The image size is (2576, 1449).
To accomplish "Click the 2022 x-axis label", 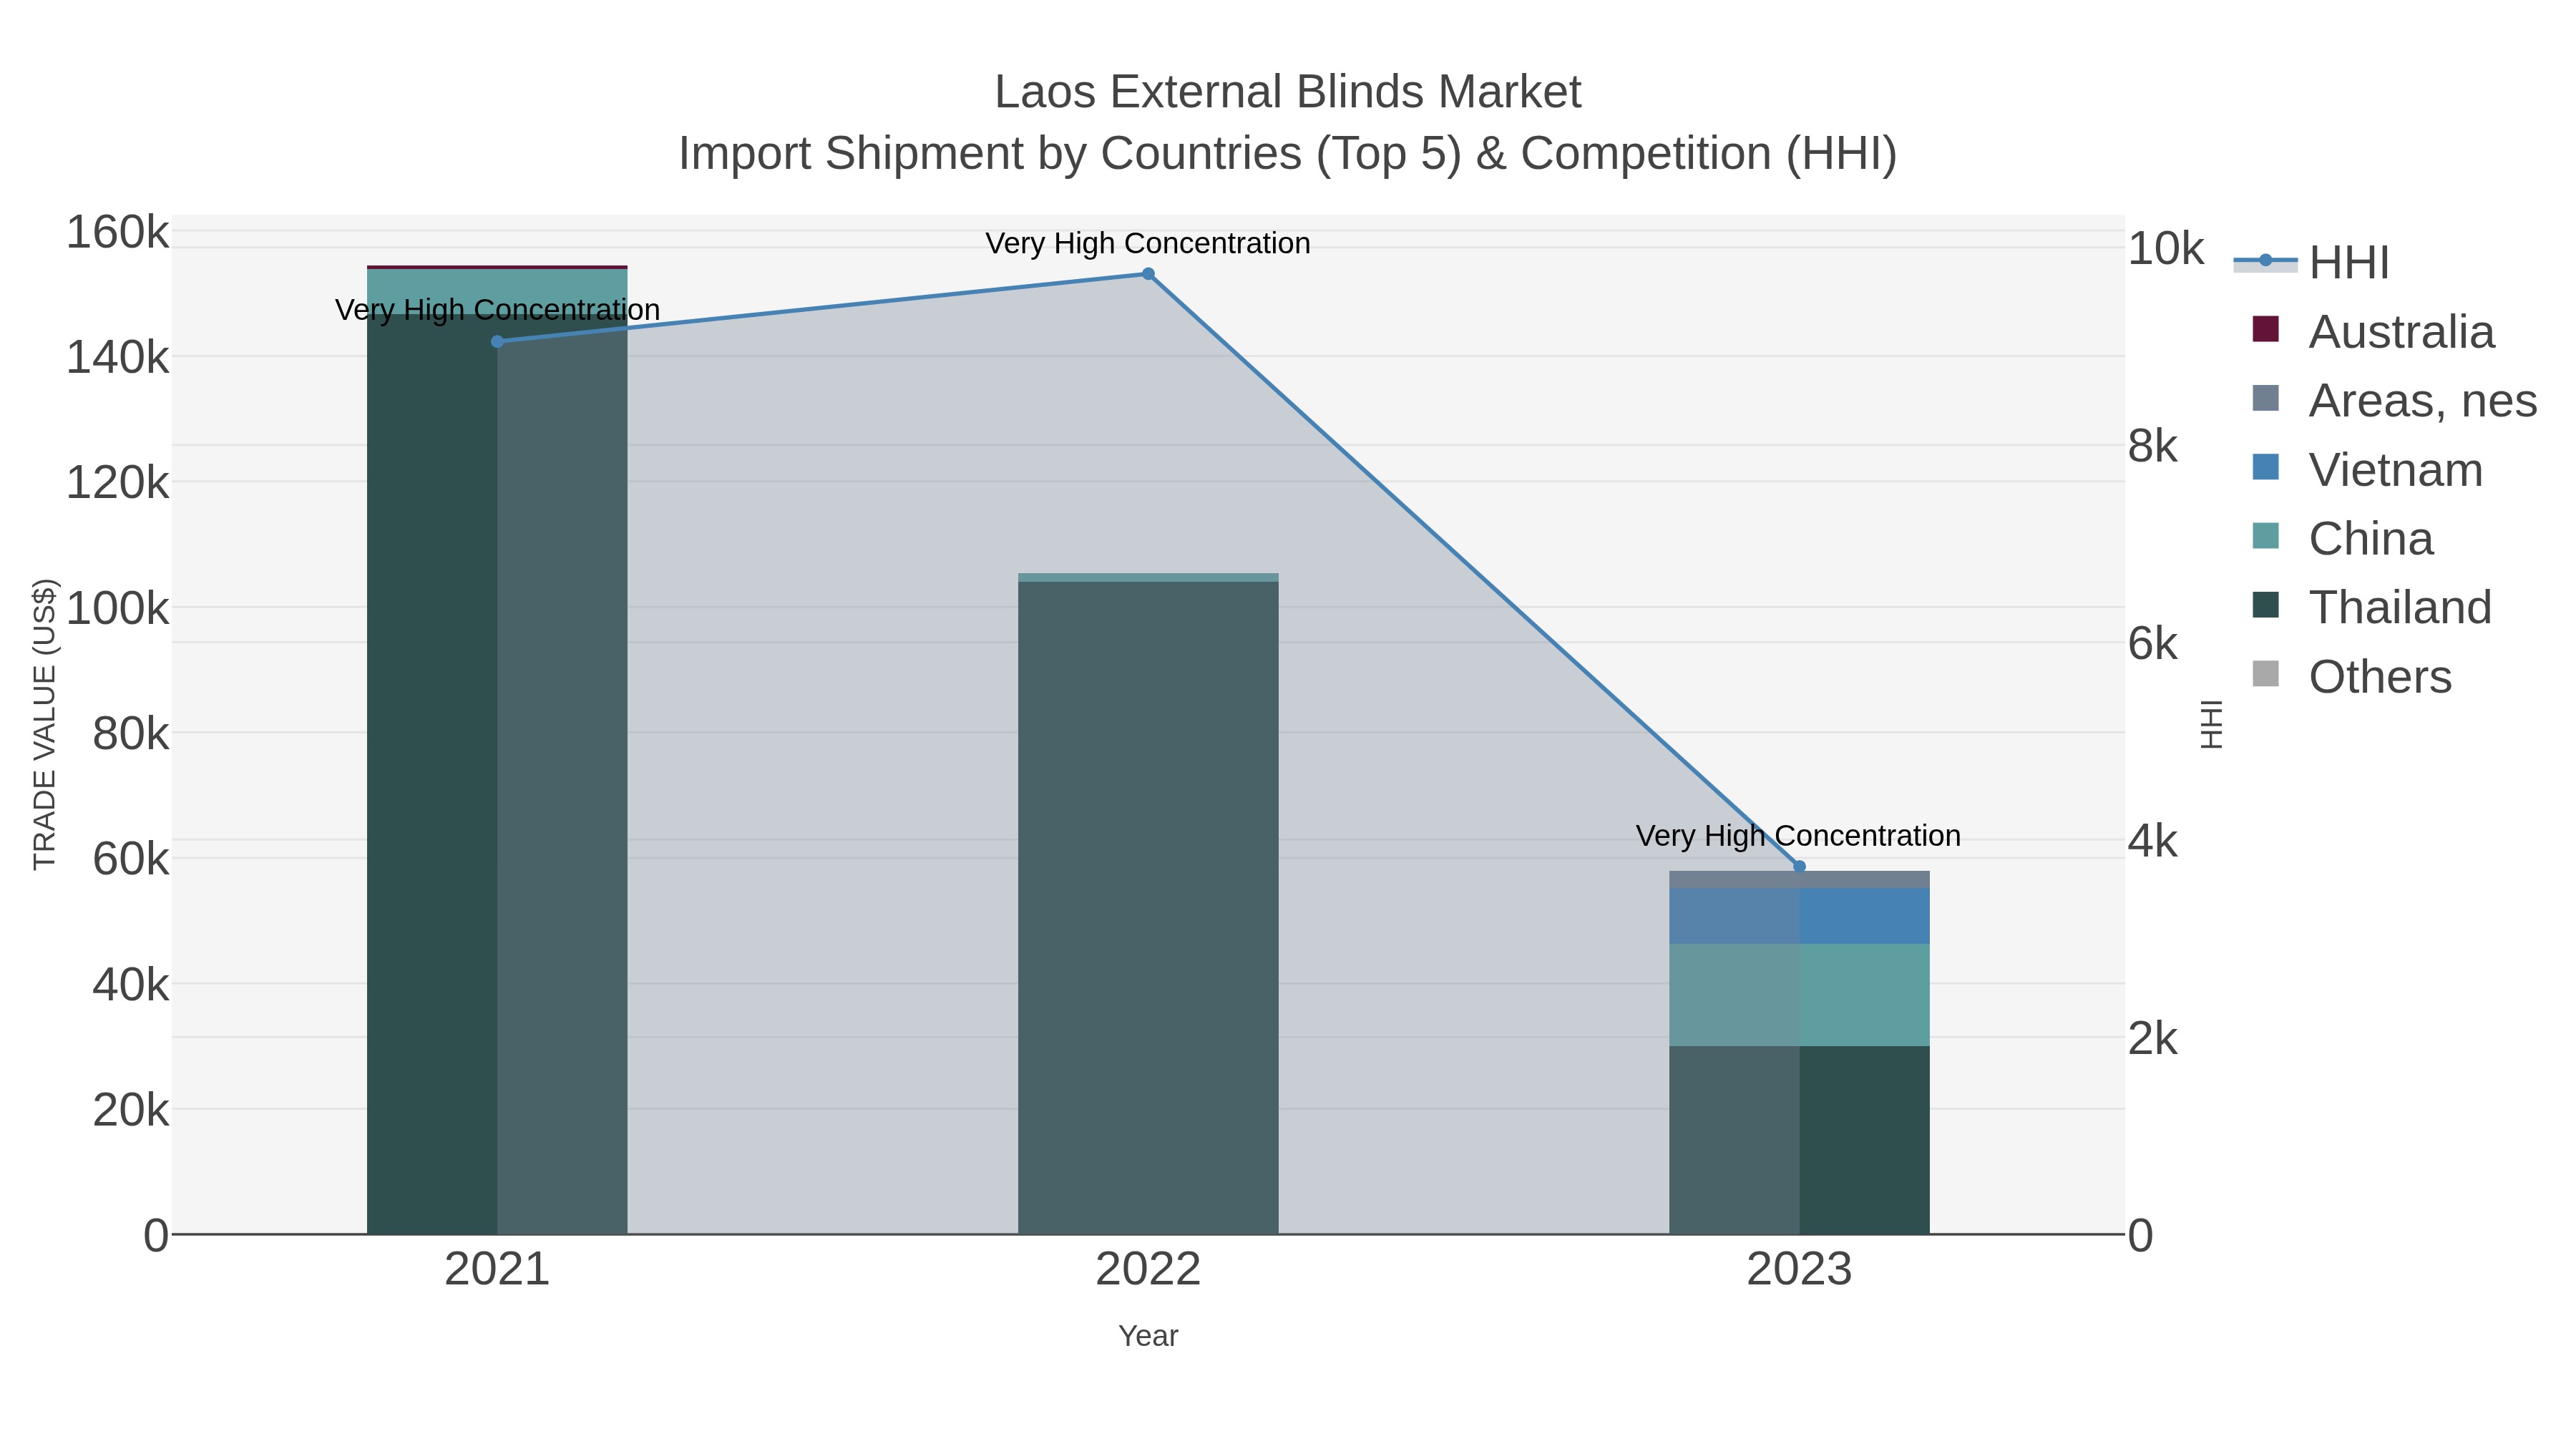I will (1148, 1270).
